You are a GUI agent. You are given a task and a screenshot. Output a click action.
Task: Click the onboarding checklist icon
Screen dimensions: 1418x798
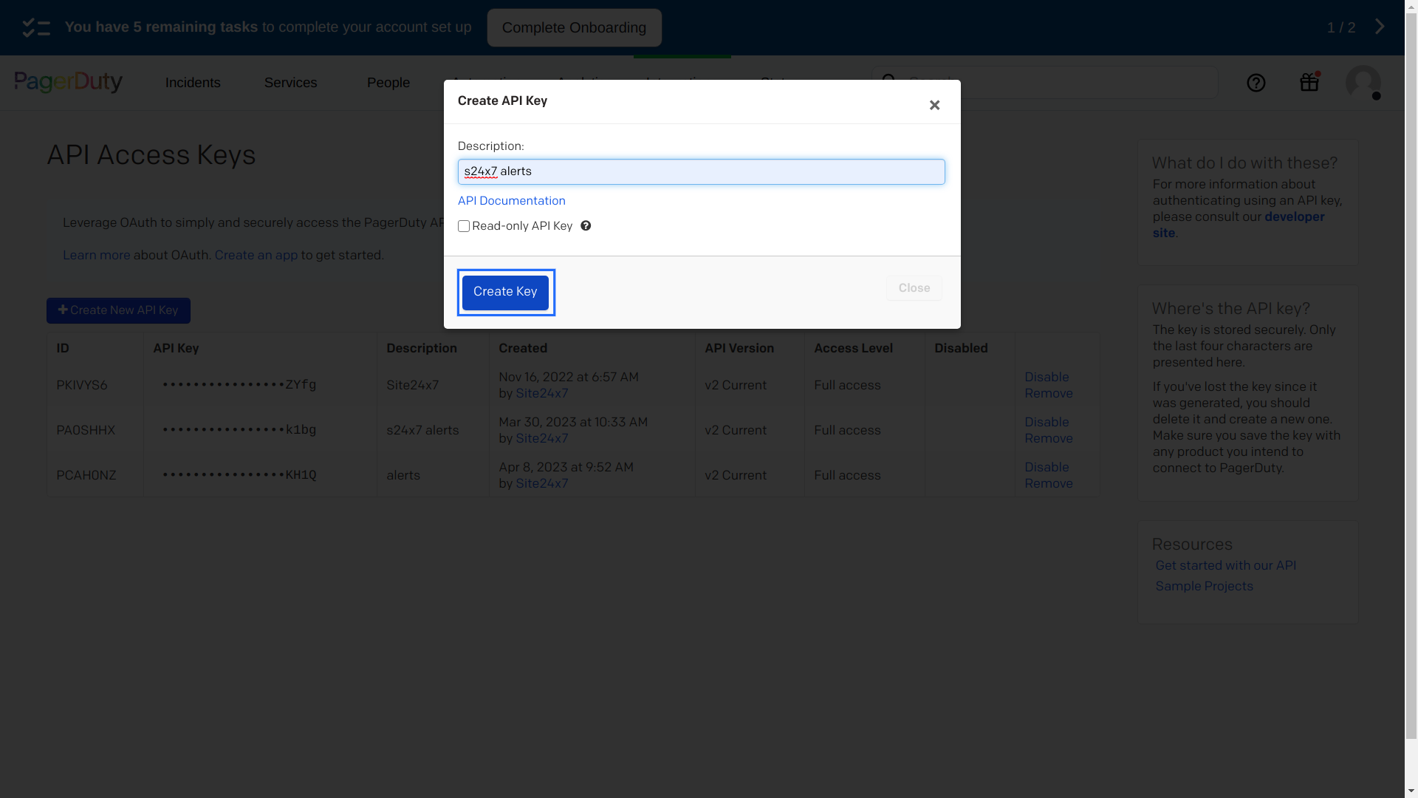36,27
